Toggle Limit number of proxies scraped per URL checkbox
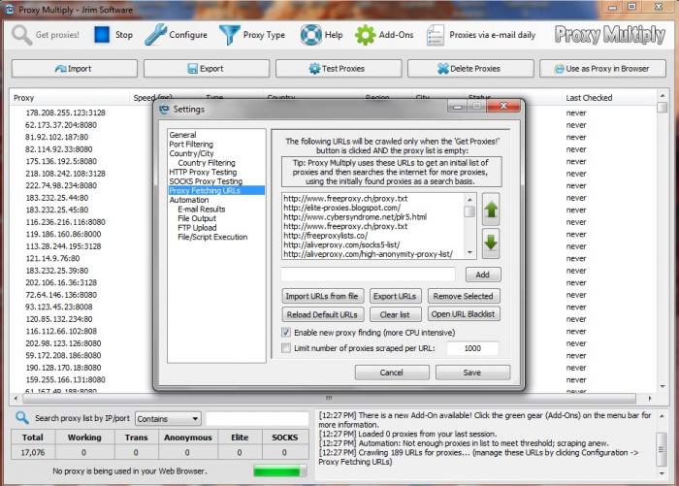Viewport: 679px width, 486px height. (x=286, y=348)
